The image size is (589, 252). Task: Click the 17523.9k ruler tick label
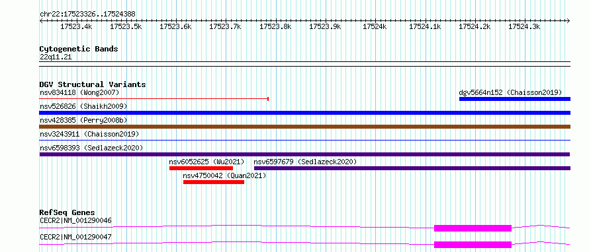tap(326, 27)
